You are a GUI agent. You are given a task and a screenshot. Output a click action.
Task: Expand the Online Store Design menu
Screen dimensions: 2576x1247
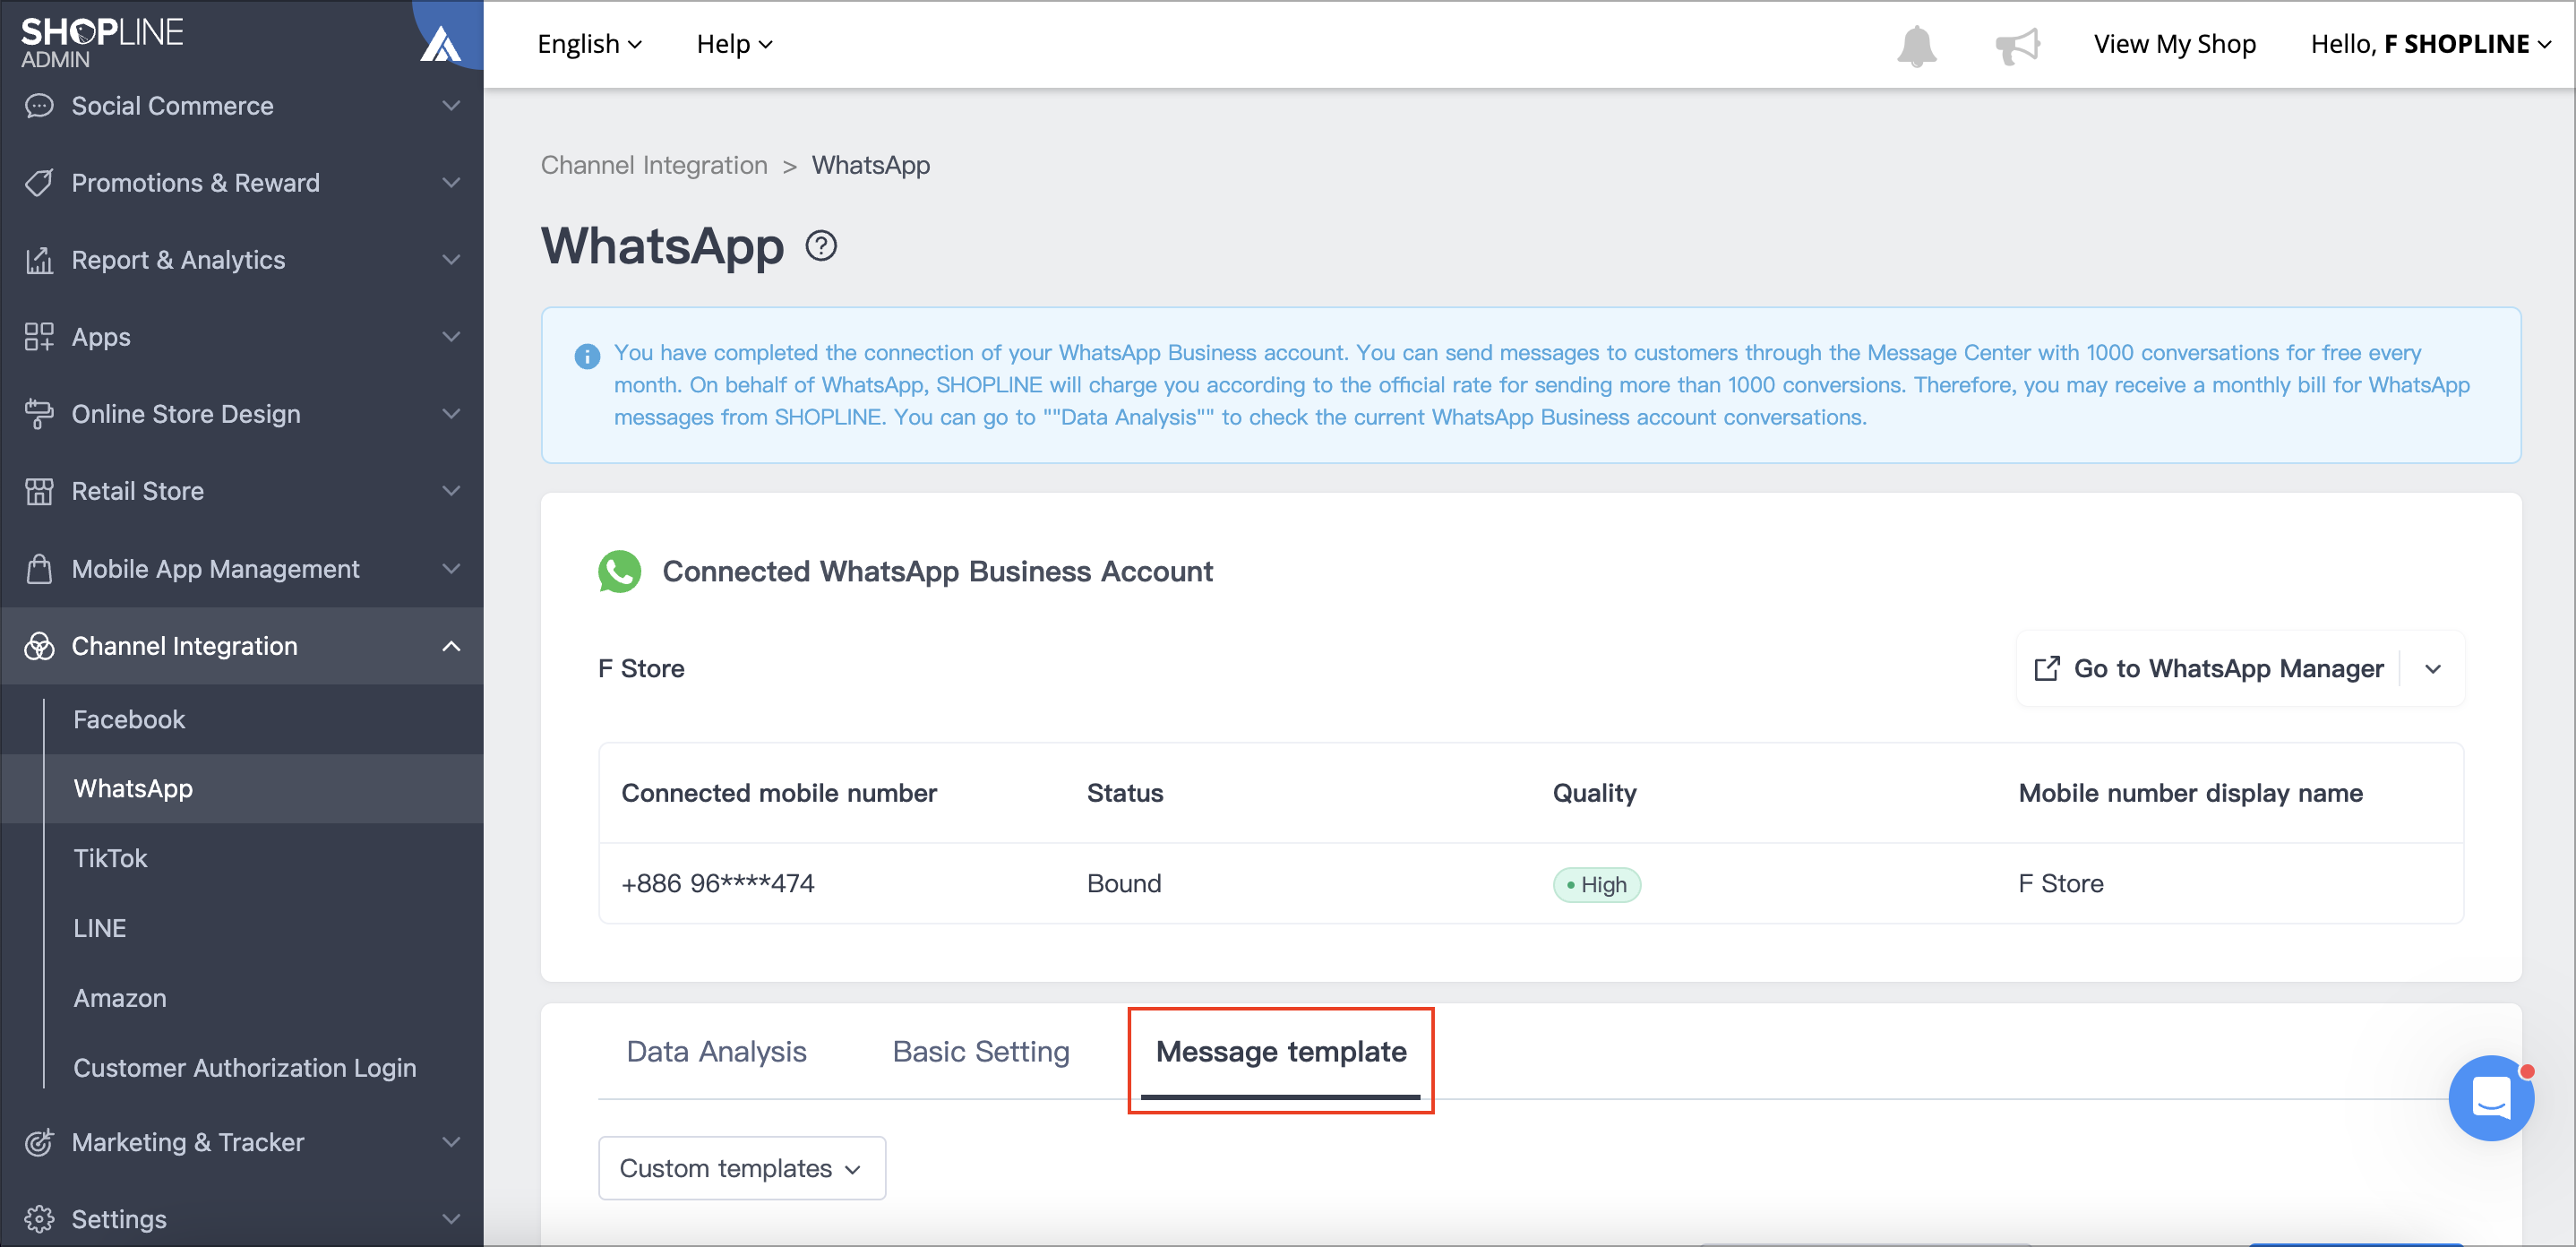[451, 414]
